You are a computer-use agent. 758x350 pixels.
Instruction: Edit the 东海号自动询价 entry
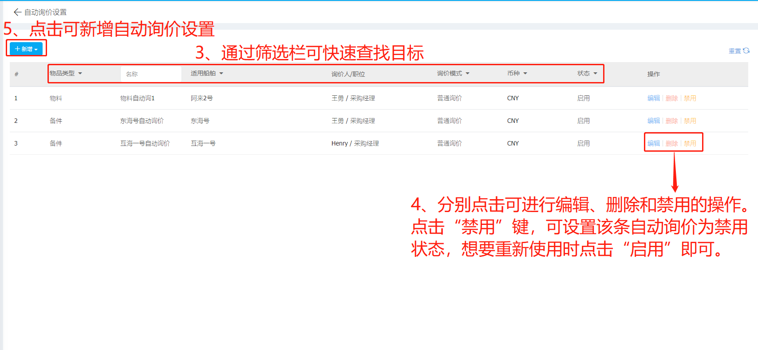653,121
